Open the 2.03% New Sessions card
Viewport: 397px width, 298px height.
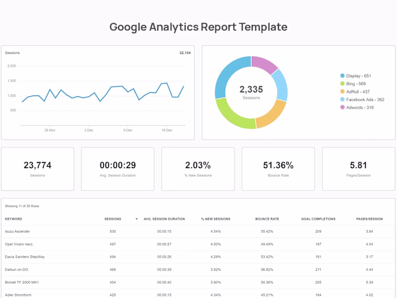[198, 169]
